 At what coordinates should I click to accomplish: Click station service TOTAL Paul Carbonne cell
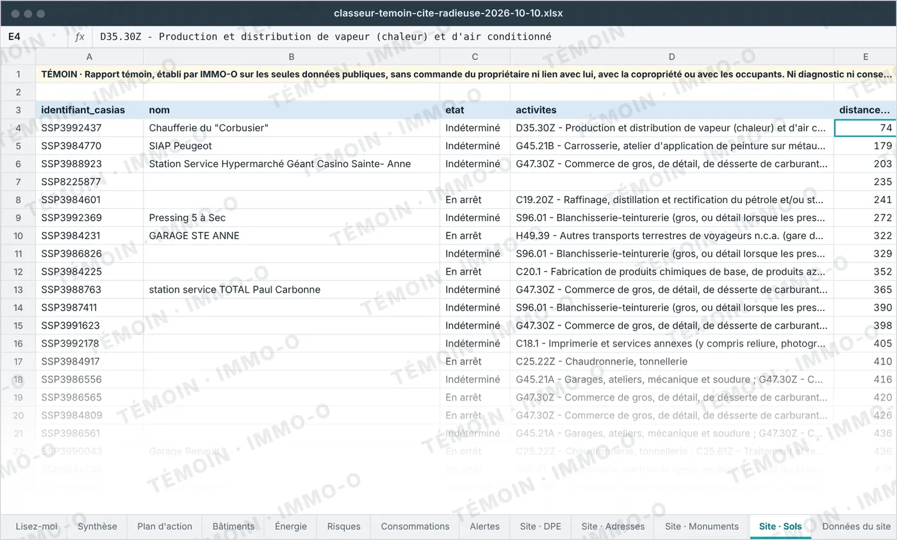(x=292, y=290)
